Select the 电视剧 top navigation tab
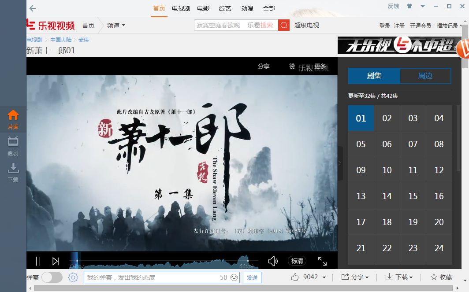The width and height of the screenshot is (469, 292). (x=181, y=8)
